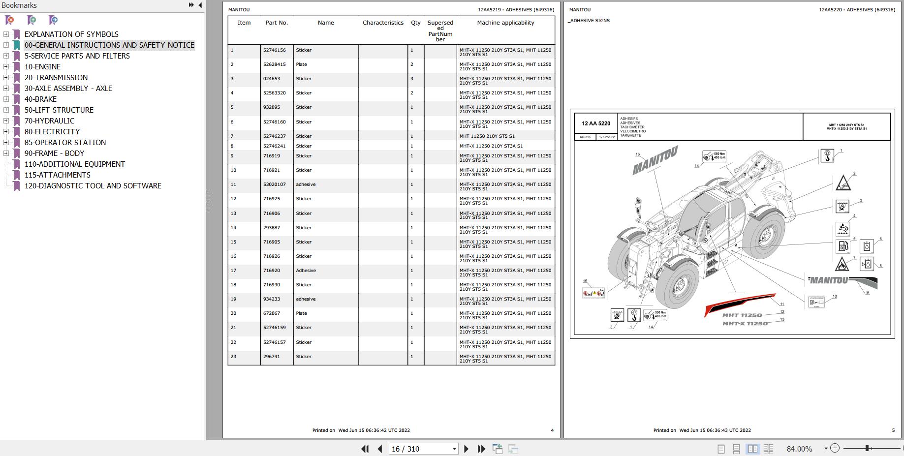904x456 pixels.
Task: Click the add bookmark icon
Action: [31, 20]
